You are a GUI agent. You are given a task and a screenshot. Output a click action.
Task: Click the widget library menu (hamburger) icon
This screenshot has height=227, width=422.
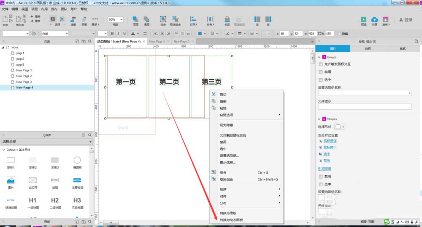coord(84,135)
